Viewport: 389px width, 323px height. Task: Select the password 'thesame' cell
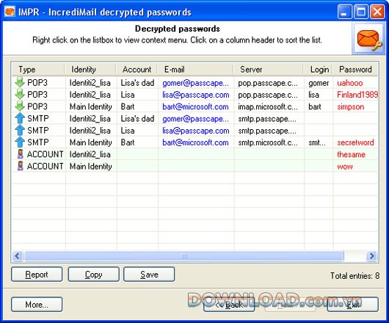(x=351, y=155)
